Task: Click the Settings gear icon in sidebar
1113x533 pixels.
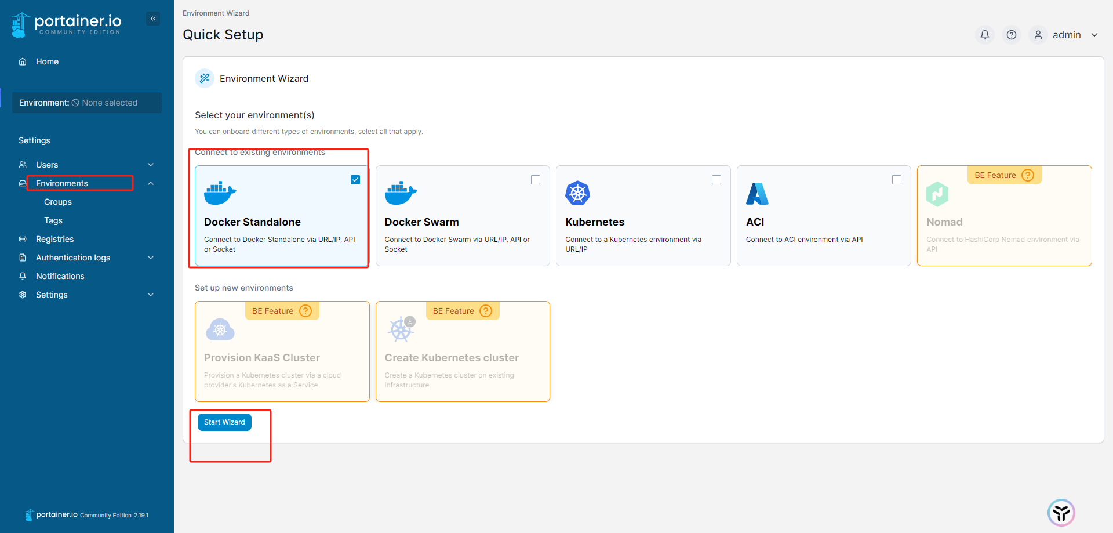Action: pyautogui.click(x=23, y=295)
